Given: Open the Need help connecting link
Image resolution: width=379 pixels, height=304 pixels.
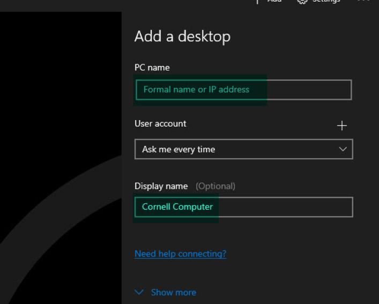Looking at the screenshot, I should point(180,254).
